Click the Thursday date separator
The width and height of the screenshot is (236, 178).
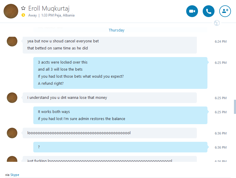[x=116, y=30]
